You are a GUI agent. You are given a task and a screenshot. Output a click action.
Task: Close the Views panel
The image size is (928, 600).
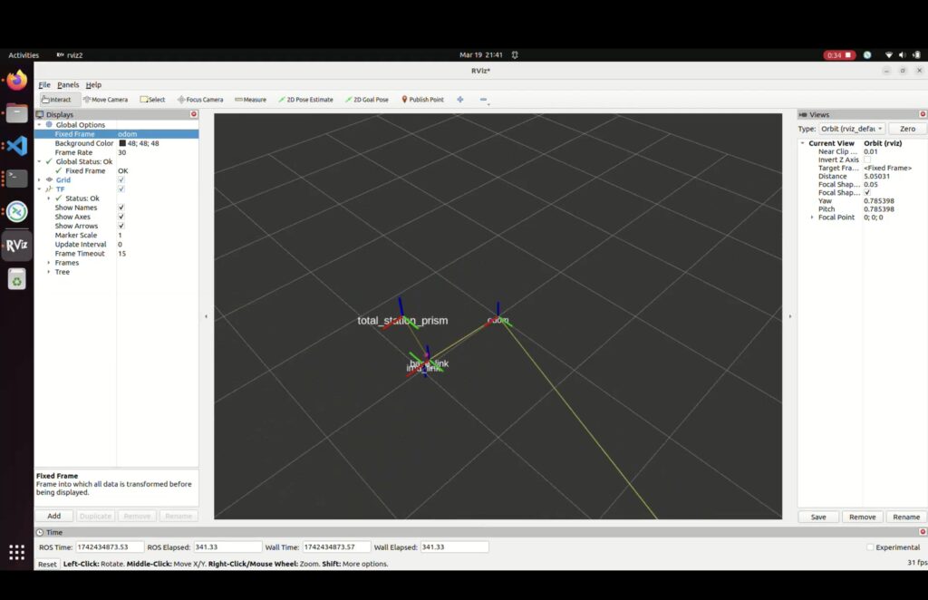tap(923, 114)
